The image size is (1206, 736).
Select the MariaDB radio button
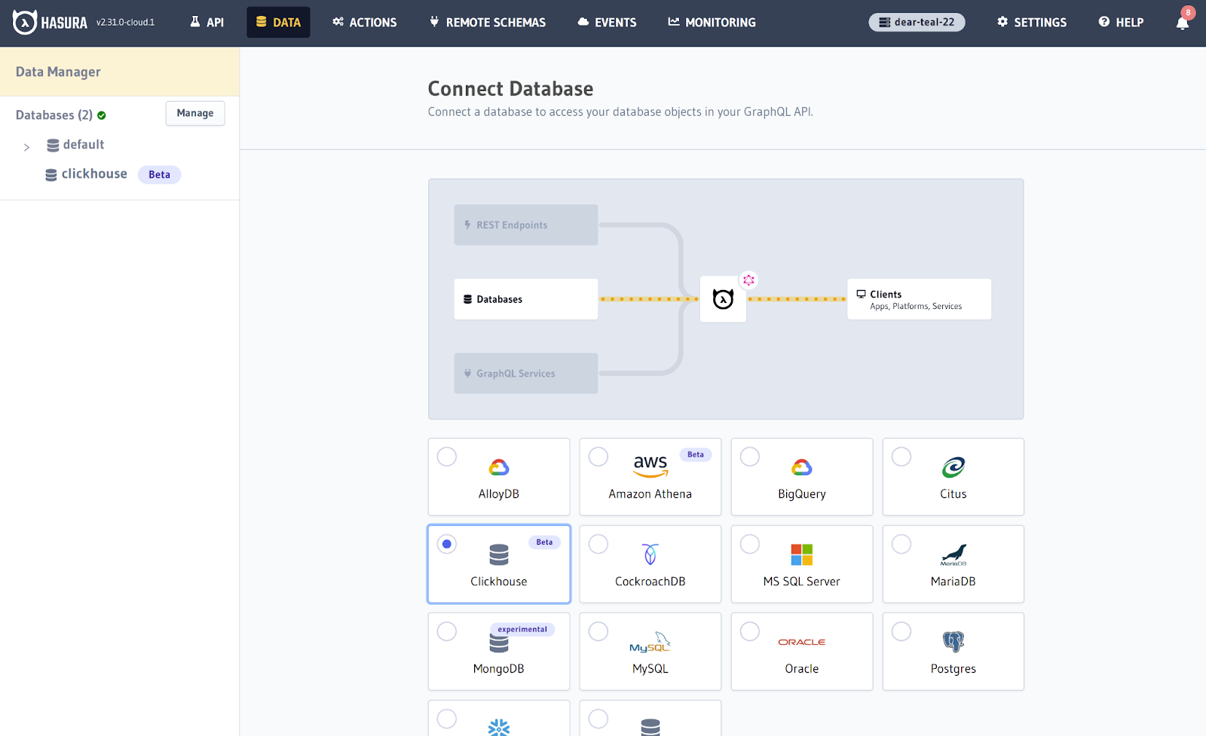[901, 544]
